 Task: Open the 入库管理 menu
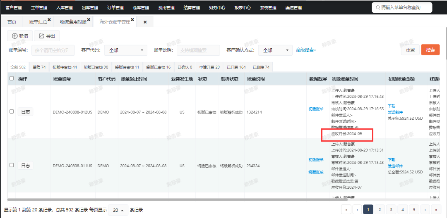coord(65,8)
